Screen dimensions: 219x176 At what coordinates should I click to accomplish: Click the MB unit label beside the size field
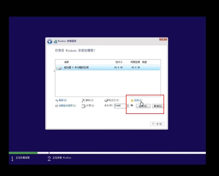coord(132,105)
